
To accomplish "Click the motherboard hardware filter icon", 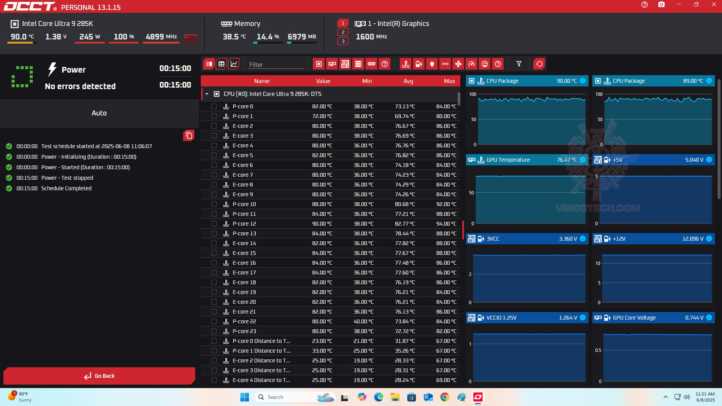I will tap(345, 64).
